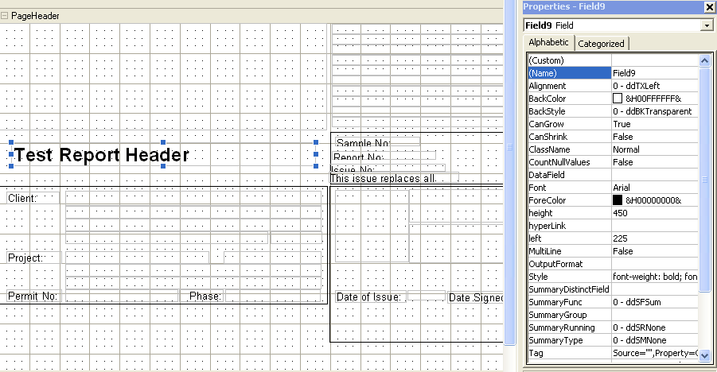Select the CanGrow property row
Image resolution: width=717 pixels, height=372 pixels.
(x=569, y=124)
